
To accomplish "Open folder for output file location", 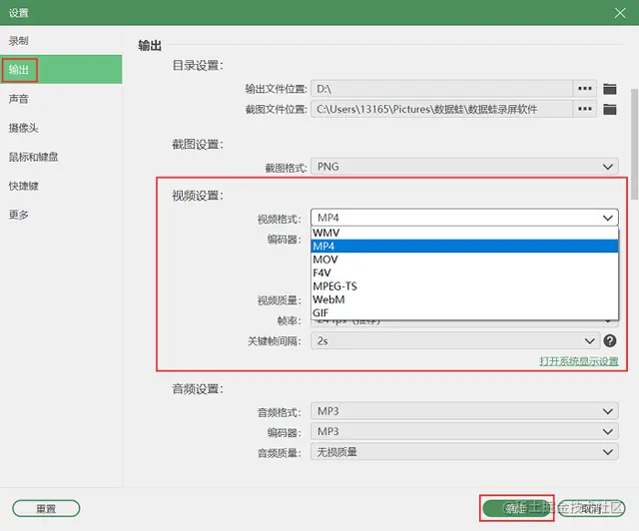I will coord(610,89).
